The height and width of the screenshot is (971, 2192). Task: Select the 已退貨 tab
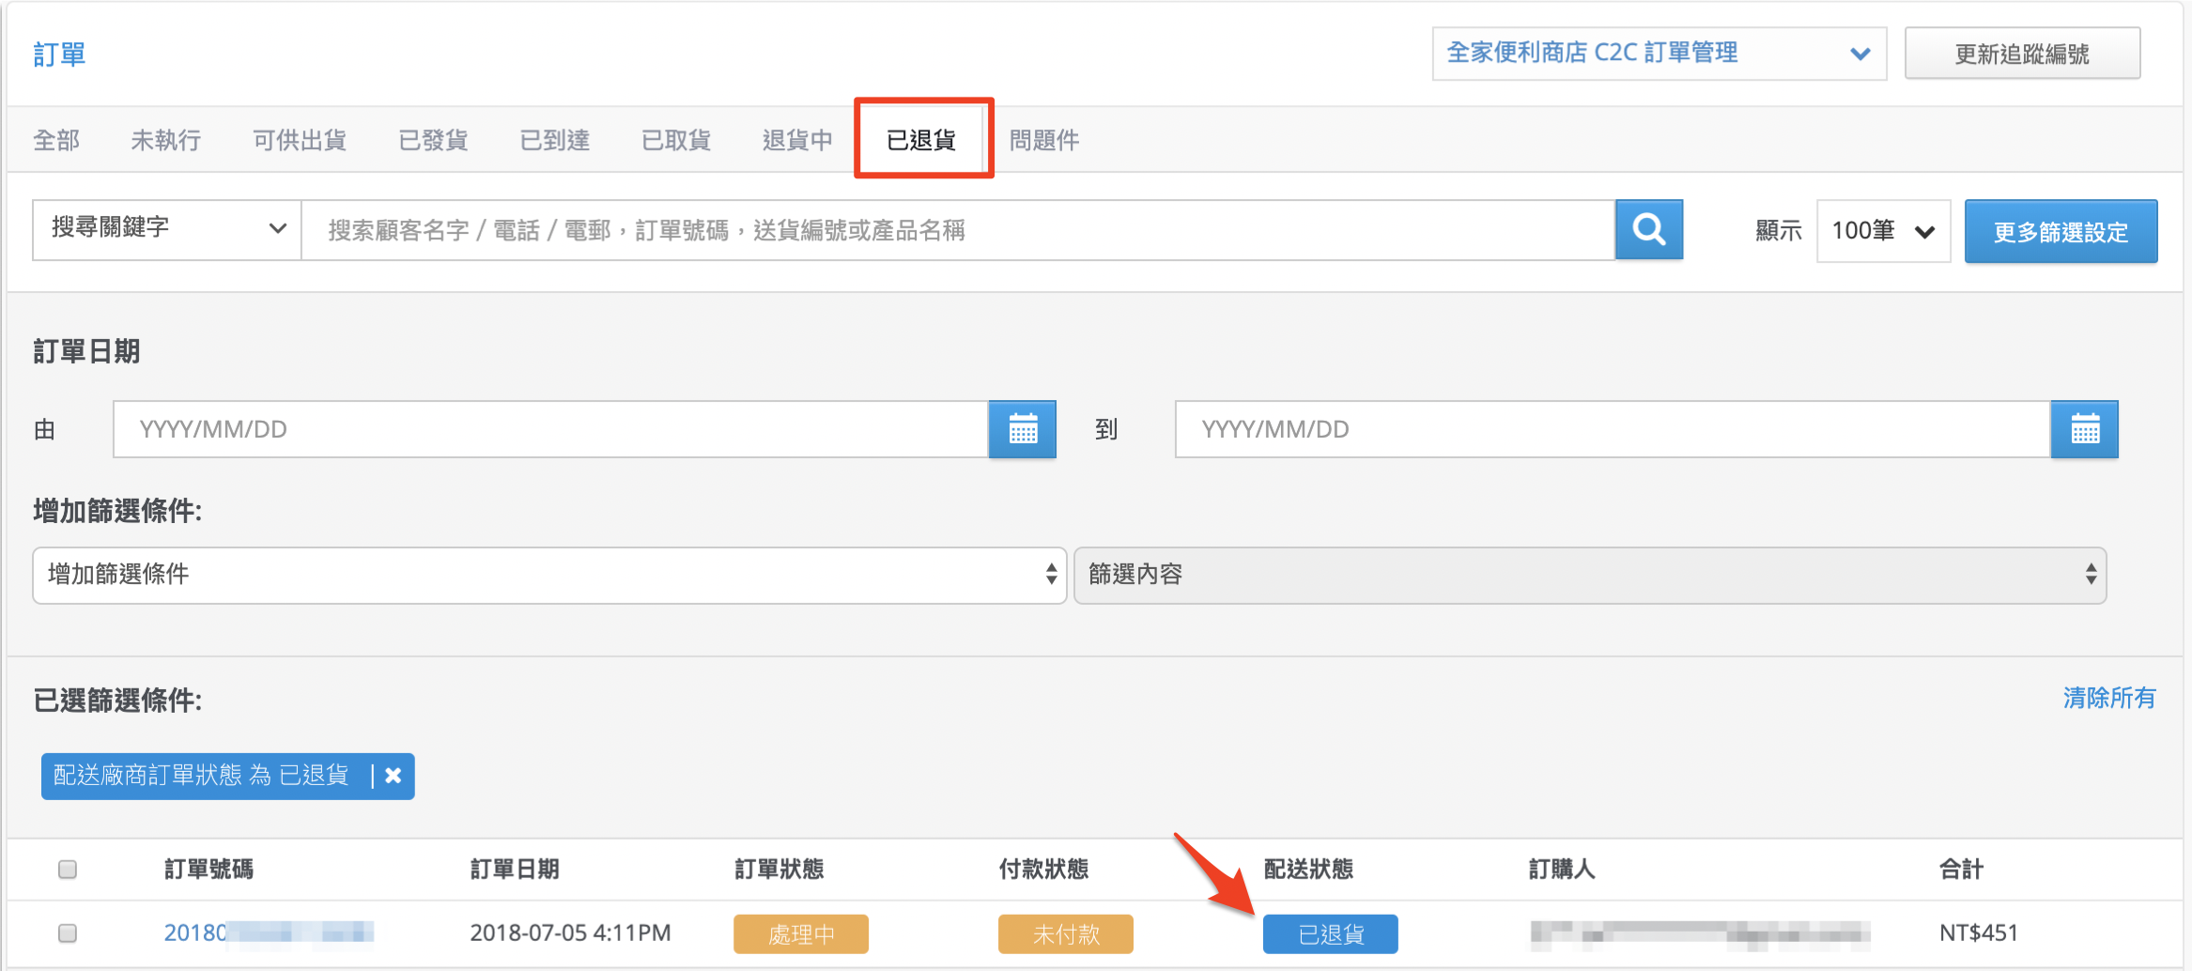[922, 139]
